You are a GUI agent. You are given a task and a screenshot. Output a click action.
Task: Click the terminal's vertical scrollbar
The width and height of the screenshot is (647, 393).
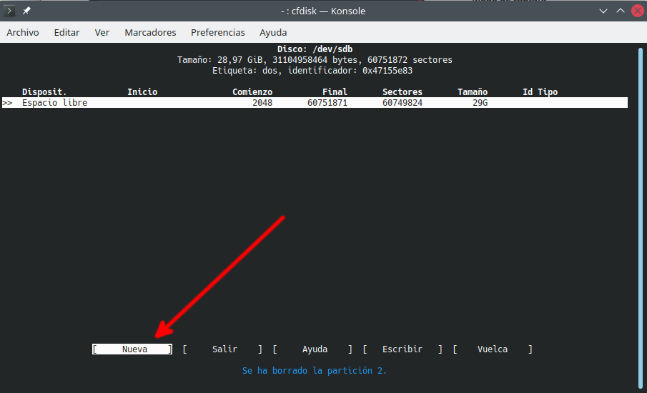point(639,214)
